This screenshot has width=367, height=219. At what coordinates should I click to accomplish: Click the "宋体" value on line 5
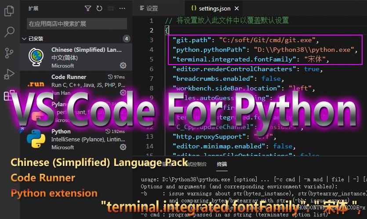click(315, 59)
